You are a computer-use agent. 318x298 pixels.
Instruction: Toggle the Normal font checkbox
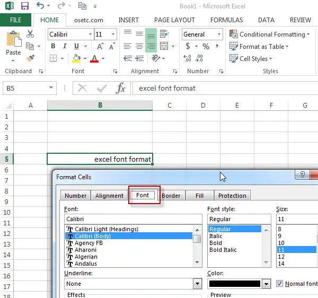tap(279, 283)
